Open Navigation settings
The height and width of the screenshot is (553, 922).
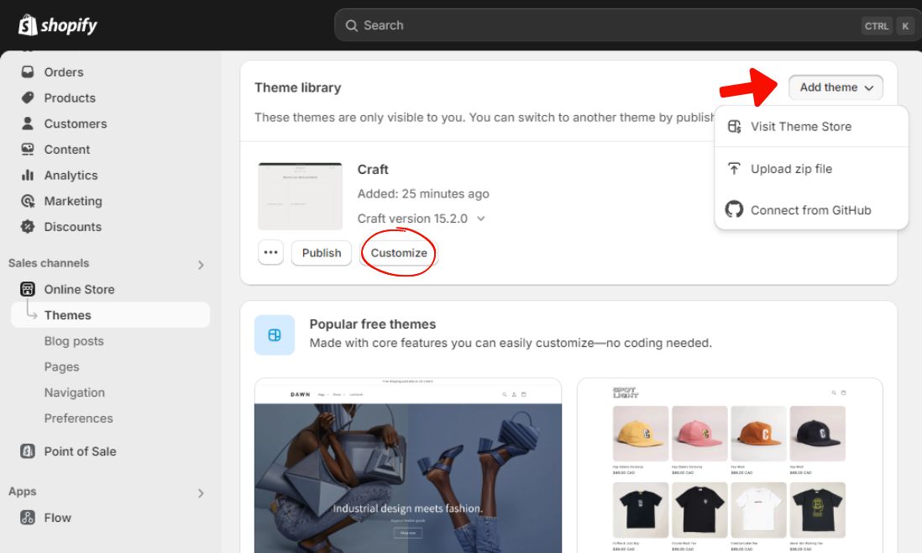click(75, 392)
